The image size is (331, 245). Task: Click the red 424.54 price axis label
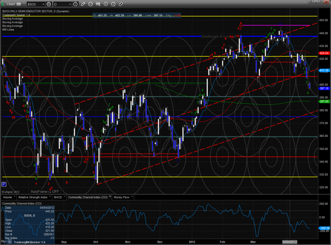click(x=324, y=53)
